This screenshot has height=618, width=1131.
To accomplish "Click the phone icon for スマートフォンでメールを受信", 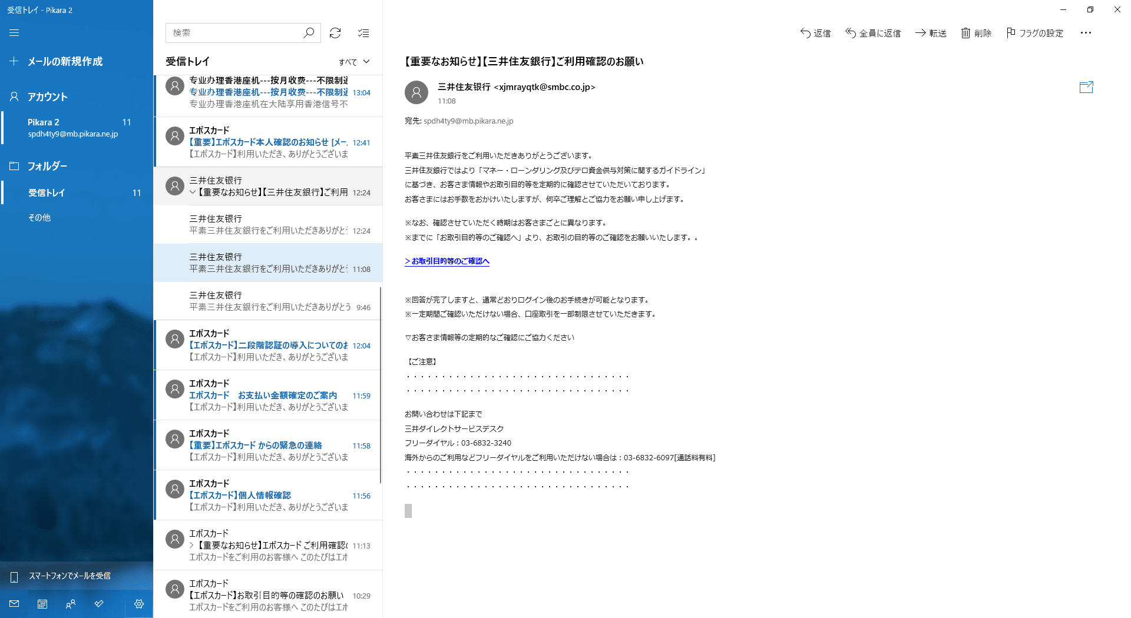I will pyautogui.click(x=14, y=576).
